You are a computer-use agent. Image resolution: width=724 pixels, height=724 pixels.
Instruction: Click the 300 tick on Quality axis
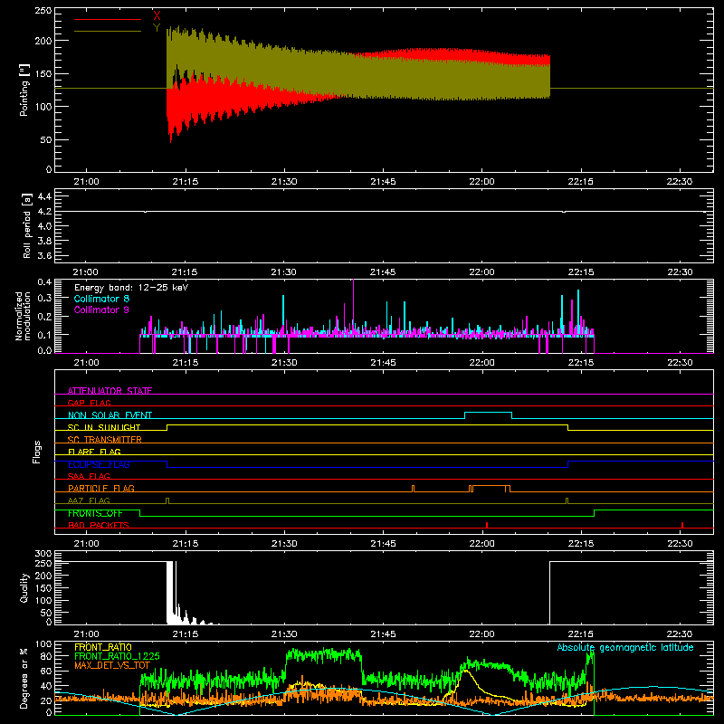point(43,554)
